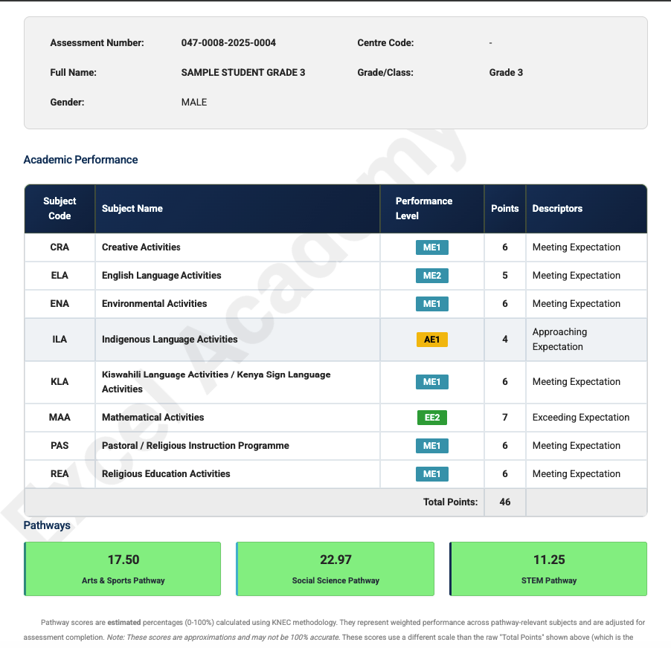Image resolution: width=671 pixels, height=648 pixels.
Task: Select the ME1 badge for Kiswahili Language Activities
Action: point(431,381)
